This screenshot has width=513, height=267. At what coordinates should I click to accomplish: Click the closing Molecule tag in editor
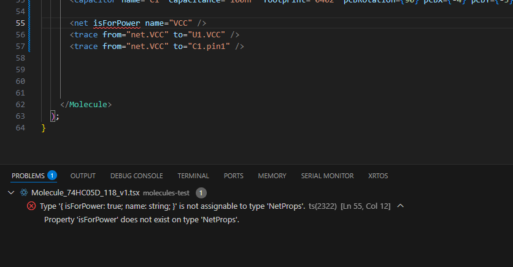click(86, 104)
